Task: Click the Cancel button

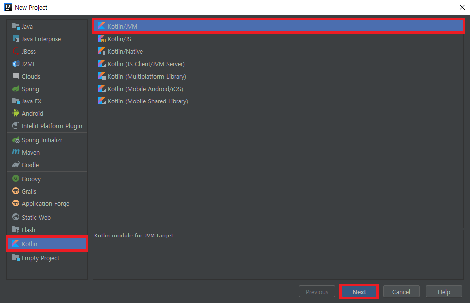Action: tap(401, 291)
